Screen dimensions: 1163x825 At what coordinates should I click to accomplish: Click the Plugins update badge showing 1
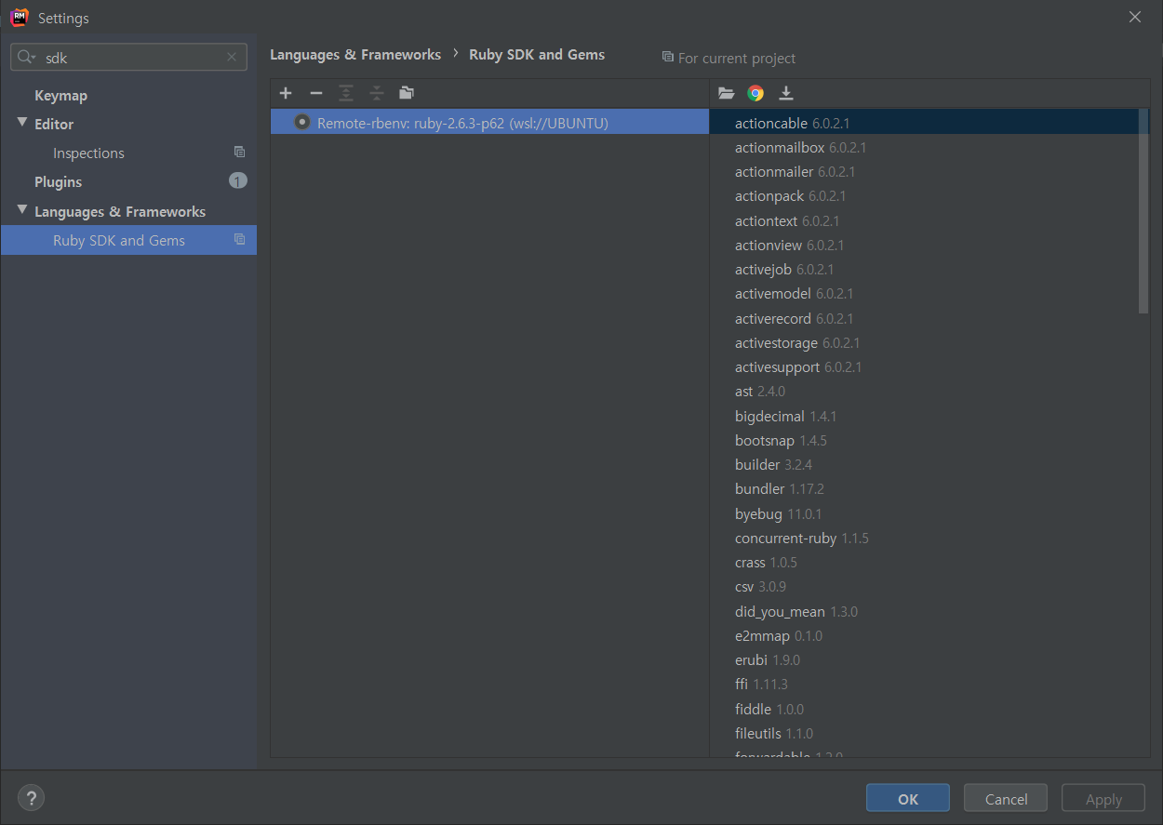click(238, 180)
